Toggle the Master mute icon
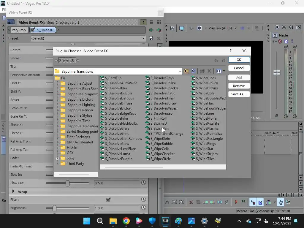This screenshot has width=304, height=228. 286,41
